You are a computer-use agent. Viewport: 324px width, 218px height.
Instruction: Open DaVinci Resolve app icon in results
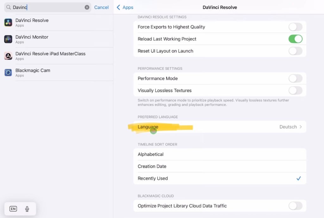(x=8, y=22)
